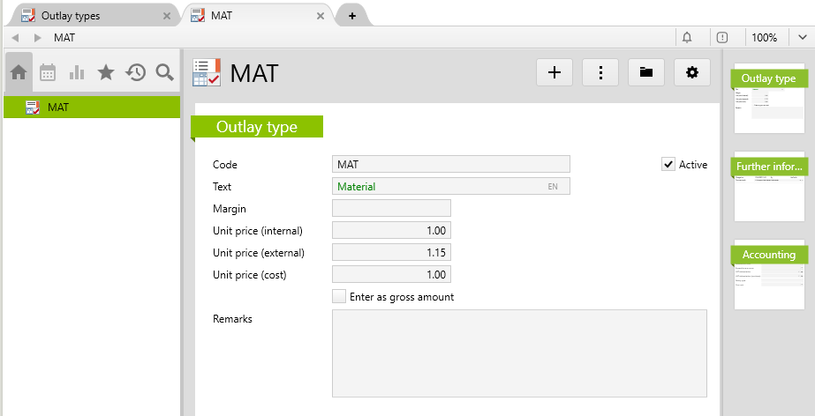Screen dimensions: 815x416
Task: Open a new tab with plus tab
Action: click(351, 16)
